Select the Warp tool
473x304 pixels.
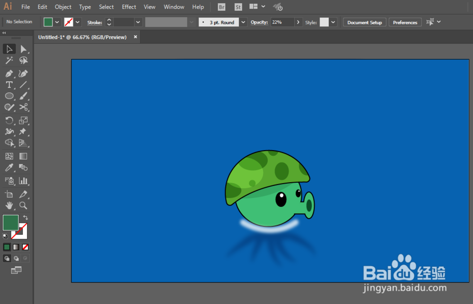(x=9, y=132)
